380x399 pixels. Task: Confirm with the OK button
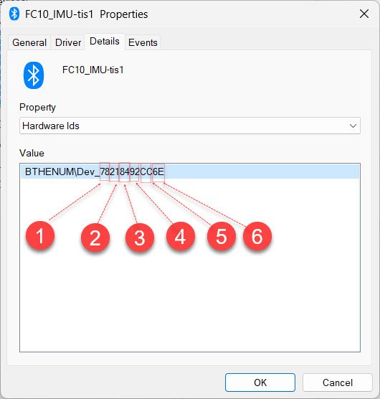260,382
